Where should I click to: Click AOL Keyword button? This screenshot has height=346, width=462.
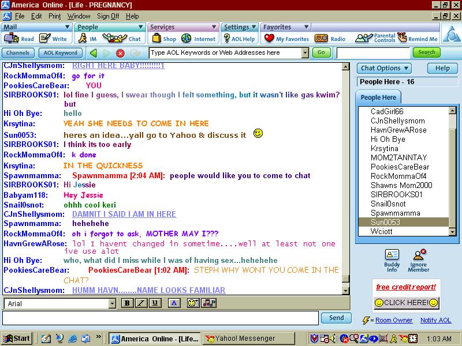(61, 53)
